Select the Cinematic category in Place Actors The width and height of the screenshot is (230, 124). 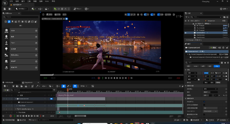click(16, 21)
